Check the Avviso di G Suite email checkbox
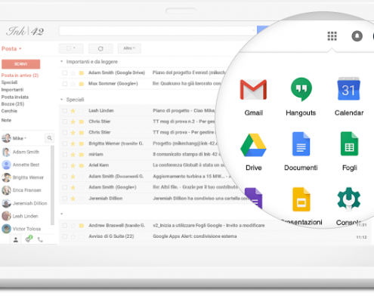The height and width of the screenshot is (302, 374). [65, 236]
